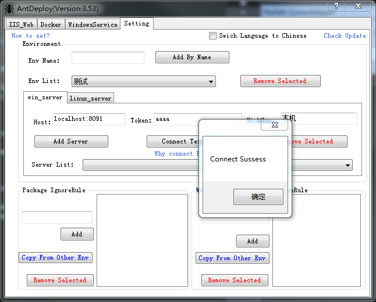376x302 pixels.
Task: Close the AntDeploy window
Action: pos(358,6)
